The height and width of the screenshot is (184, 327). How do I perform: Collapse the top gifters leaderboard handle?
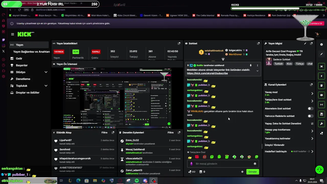point(223,59)
